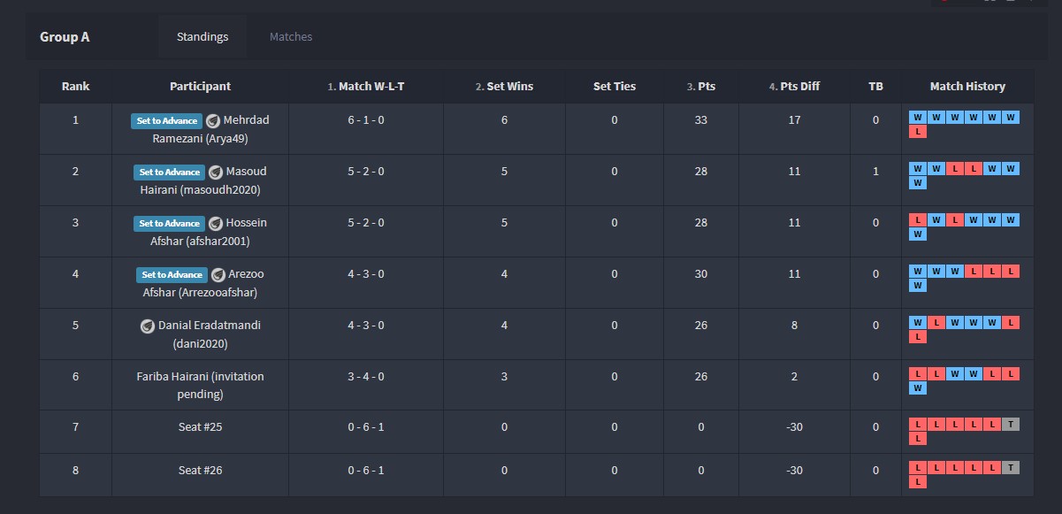Image resolution: width=1062 pixels, height=514 pixels.
Task: Click Danial Eradatmandi's avatar icon
Action: pyautogui.click(x=148, y=326)
